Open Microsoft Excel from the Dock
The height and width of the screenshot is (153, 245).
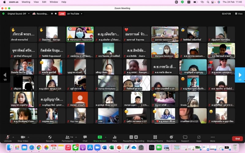pyautogui.click(x=112, y=147)
